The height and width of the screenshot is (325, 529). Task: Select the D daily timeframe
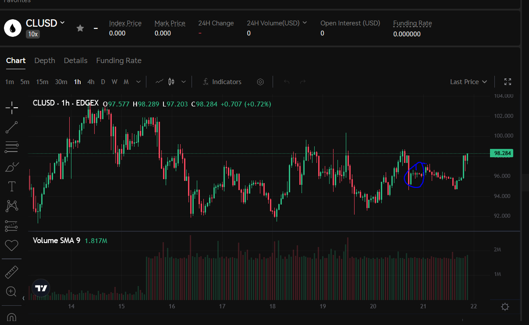(x=103, y=82)
